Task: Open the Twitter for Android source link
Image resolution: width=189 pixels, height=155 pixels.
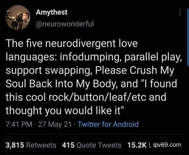Action: (108, 124)
